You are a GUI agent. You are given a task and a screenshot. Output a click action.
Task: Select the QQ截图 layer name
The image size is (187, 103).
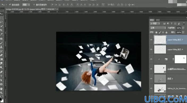[176, 69]
